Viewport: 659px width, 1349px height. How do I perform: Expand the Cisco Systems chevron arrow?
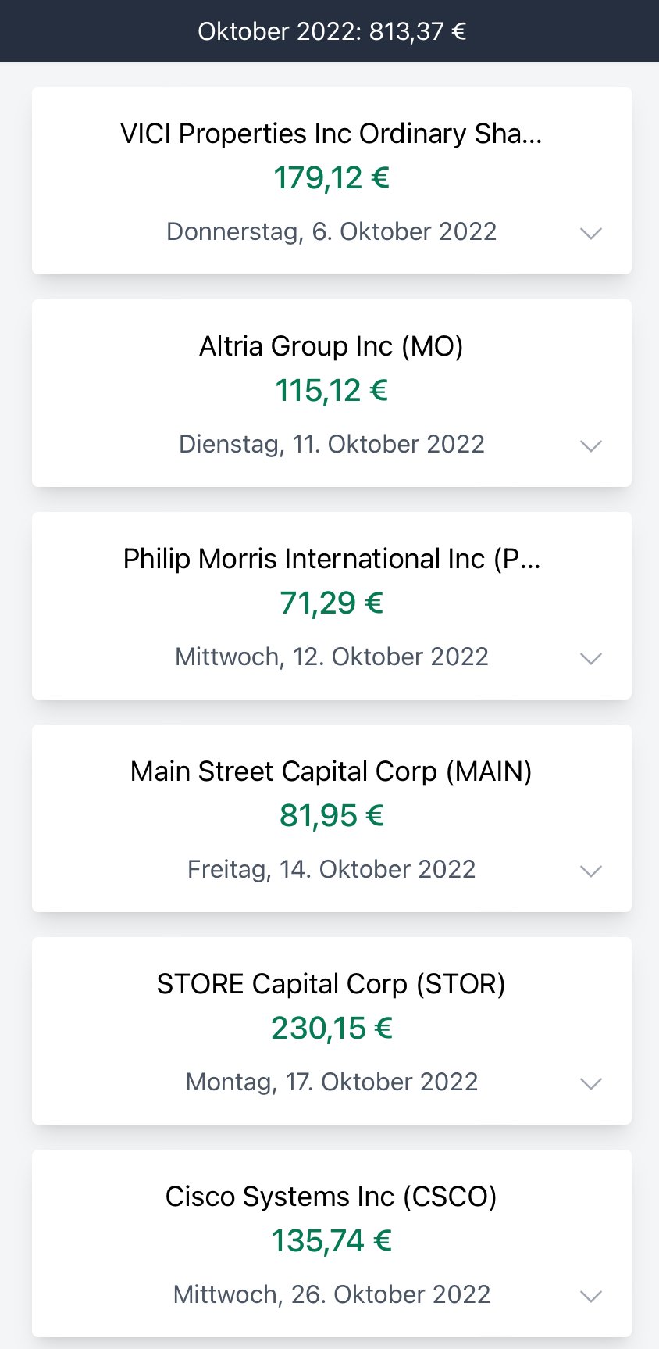click(x=591, y=1296)
